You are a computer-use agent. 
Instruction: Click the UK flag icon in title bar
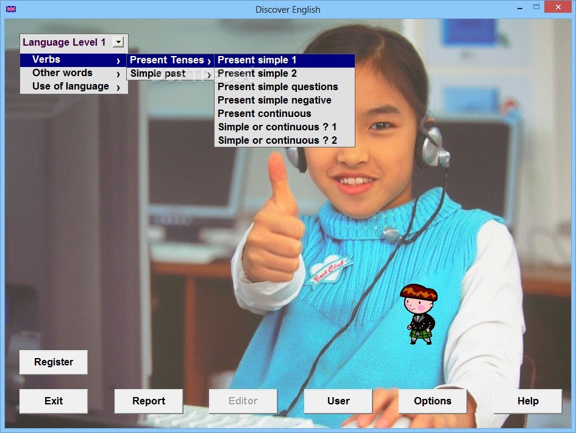click(x=11, y=9)
